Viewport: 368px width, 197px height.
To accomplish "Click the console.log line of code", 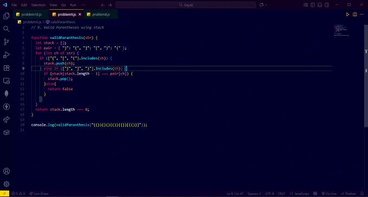I will [89, 125].
